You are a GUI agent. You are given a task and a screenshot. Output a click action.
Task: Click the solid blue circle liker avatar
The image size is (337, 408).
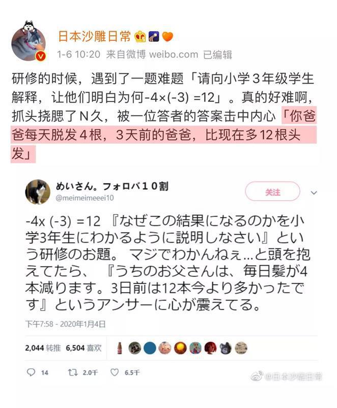pyautogui.click(x=150, y=348)
